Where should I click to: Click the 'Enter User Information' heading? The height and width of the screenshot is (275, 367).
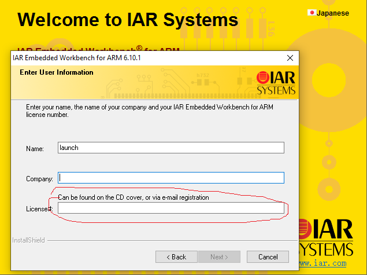pyautogui.click(x=57, y=72)
